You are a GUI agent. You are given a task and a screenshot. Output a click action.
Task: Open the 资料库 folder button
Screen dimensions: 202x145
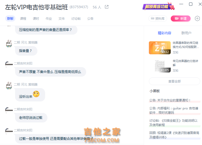coord(158,18)
